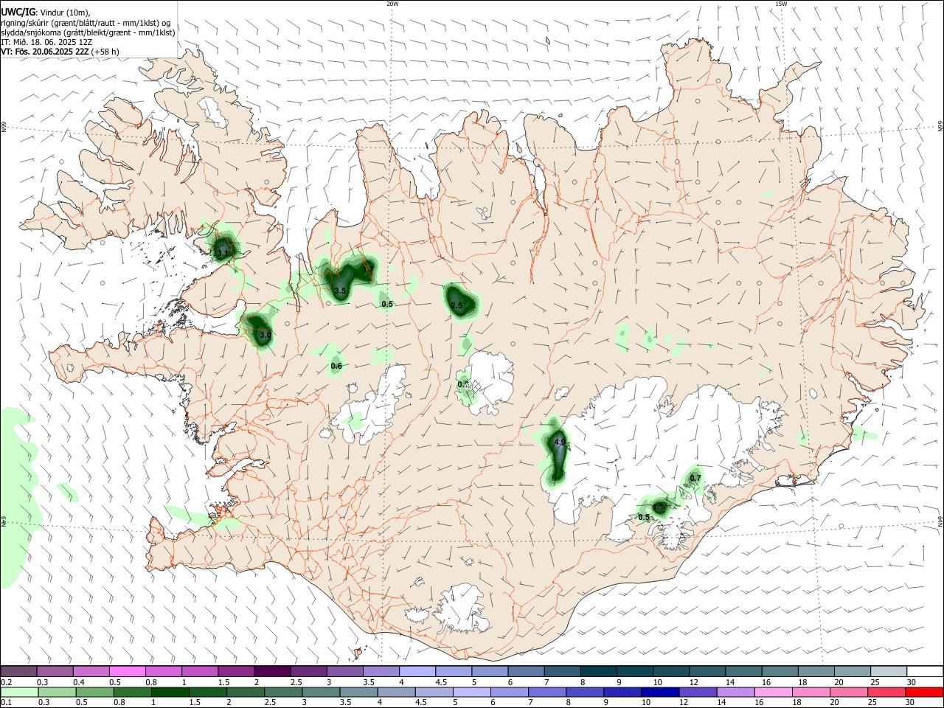Screen dimensions: 944x708
Task: Choose the purple 1.5 swatch in upper legend
Action: [236, 671]
